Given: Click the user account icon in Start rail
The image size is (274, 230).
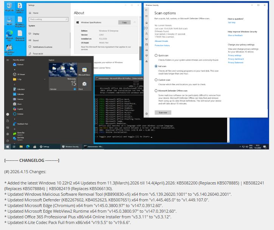Looking at the screenshot, I should pyautogui.click(x=8, y=114).
